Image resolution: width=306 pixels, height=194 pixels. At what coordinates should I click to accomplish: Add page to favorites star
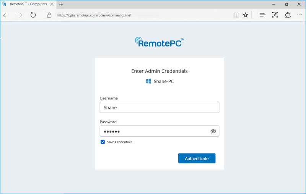[246, 15]
